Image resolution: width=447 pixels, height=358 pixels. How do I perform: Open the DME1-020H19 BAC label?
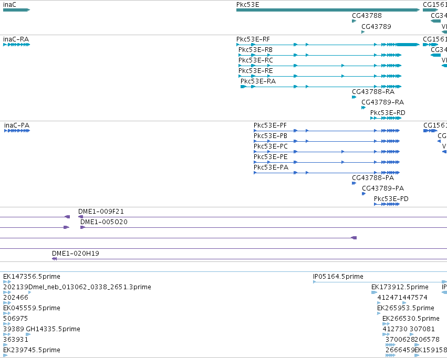tap(76, 253)
